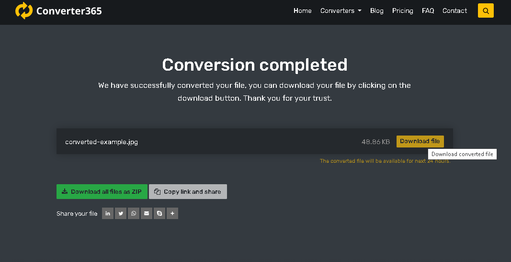Image resolution: width=511 pixels, height=262 pixels.
Task: Navigate to the Contact page
Action: (455, 10)
